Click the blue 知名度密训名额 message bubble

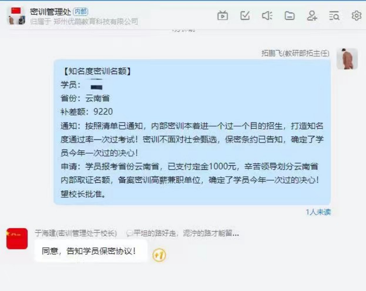pyautogui.click(x=192, y=132)
